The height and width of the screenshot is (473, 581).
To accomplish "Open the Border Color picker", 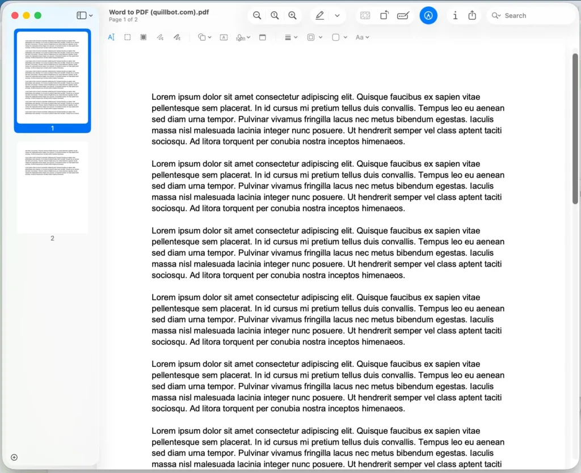I will pyautogui.click(x=314, y=37).
